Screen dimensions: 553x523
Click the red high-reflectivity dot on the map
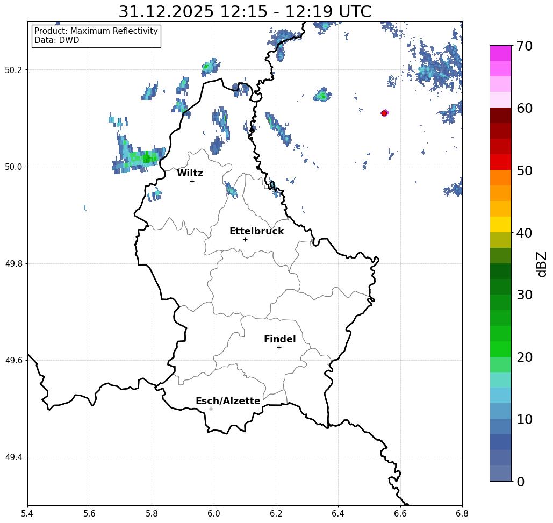(384, 113)
